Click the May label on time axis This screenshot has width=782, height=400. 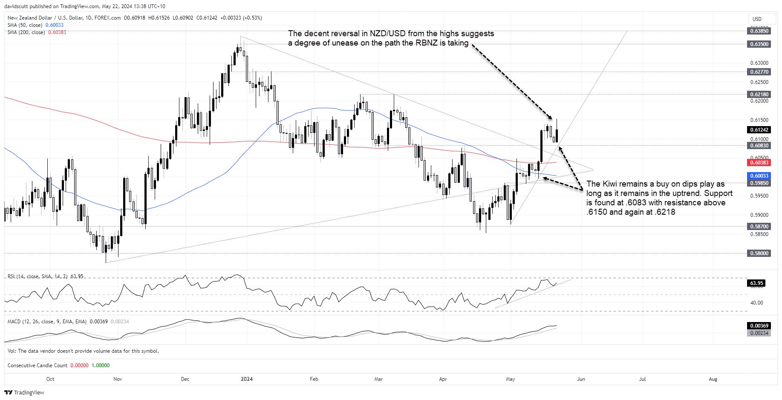coord(511,379)
